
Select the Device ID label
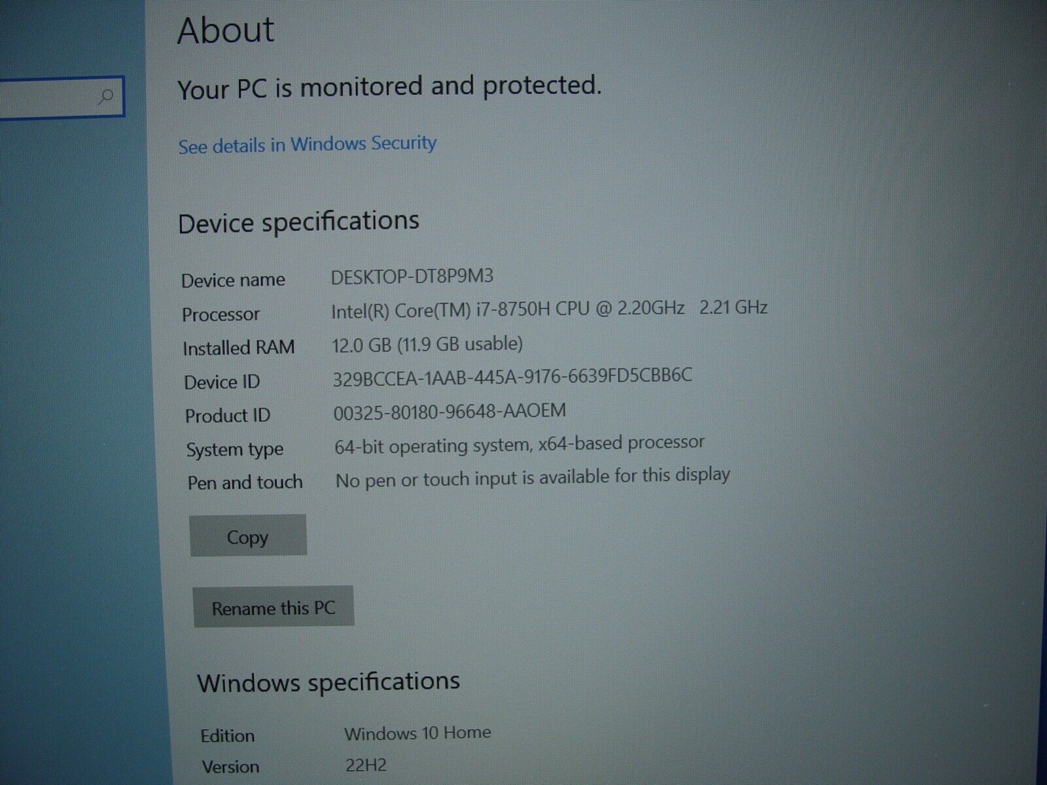point(222,381)
